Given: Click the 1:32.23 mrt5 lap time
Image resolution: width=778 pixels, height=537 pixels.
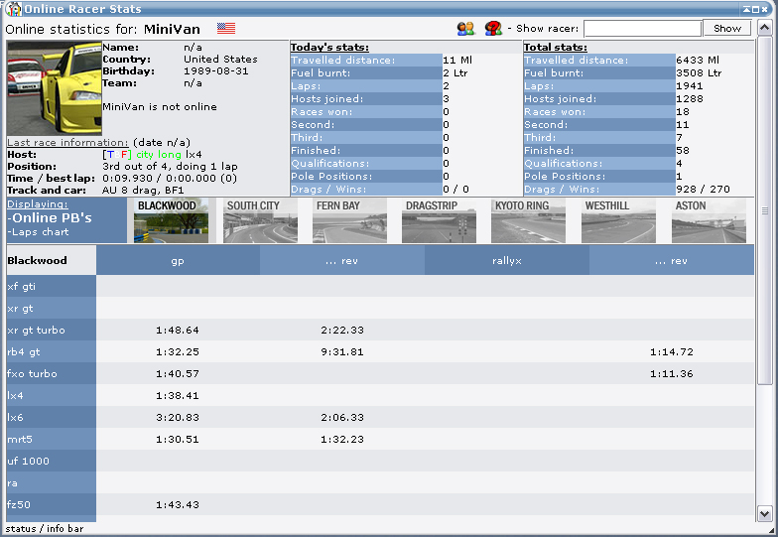Looking at the screenshot, I should (341, 439).
